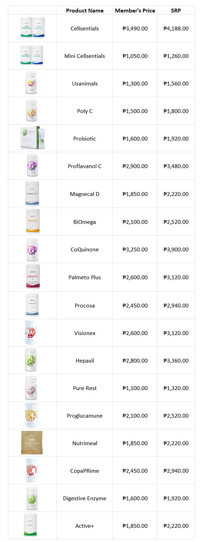Click the "SRP" column header
The height and width of the screenshot is (542, 205).
pyautogui.click(x=176, y=11)
